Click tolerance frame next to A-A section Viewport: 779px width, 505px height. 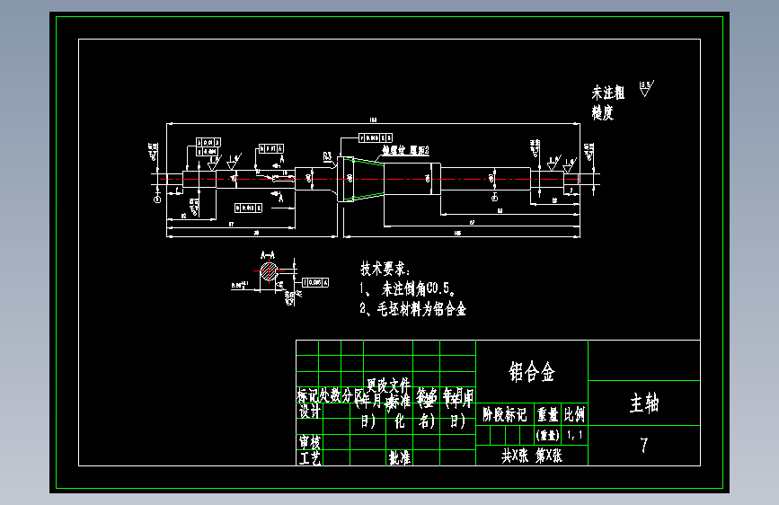(x=315, y=282)
